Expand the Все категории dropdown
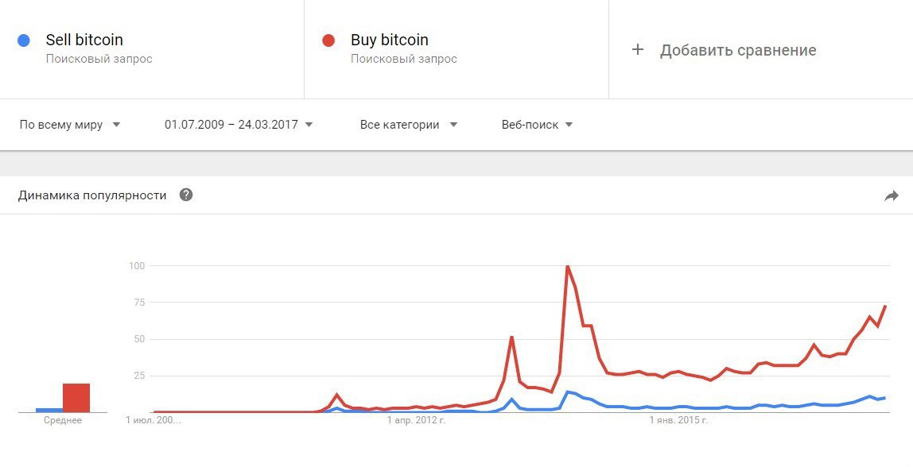Viewport: 913px width, 467px height. [409, 125]
